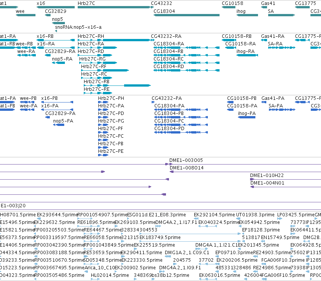This screenshot has width=321, height=281.
Task: Click the CG13775 gene label
Action: [306, 3]
